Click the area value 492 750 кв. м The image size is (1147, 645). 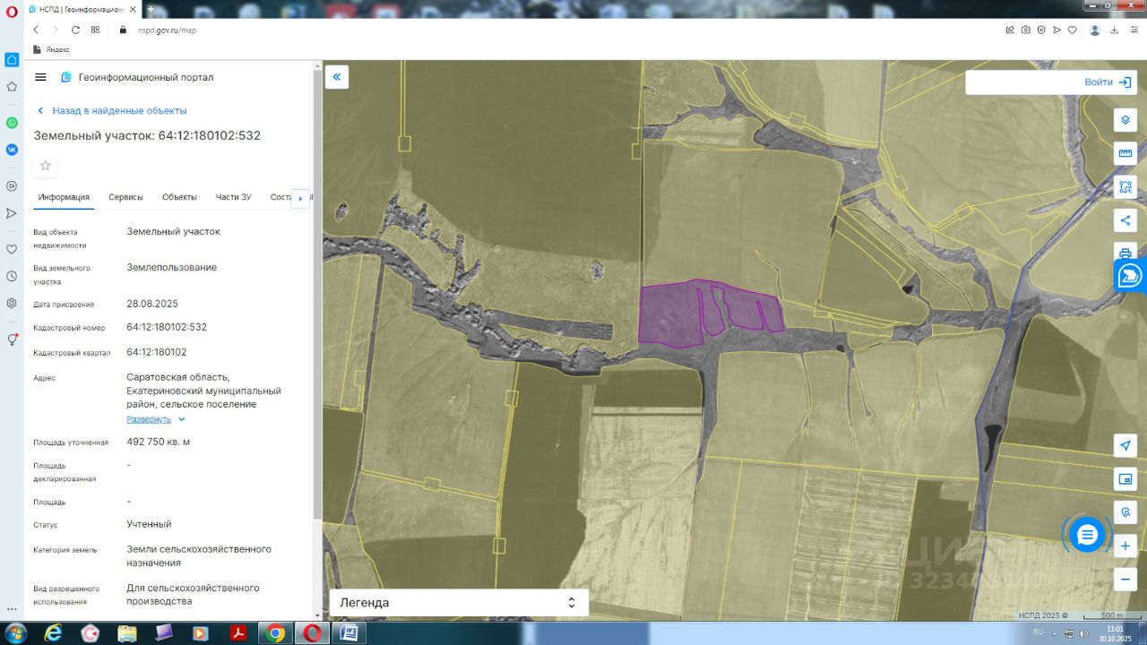pos(159,442)
